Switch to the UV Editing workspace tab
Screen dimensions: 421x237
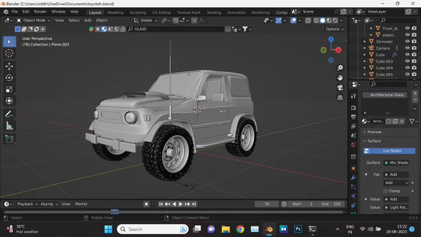click(161, 12)
